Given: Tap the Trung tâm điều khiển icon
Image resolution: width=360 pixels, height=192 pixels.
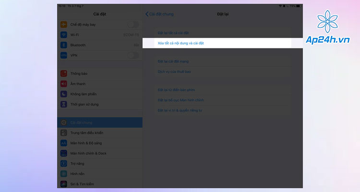Looking at the screenshot, I should pyautogui.click(x=63, y=133).
